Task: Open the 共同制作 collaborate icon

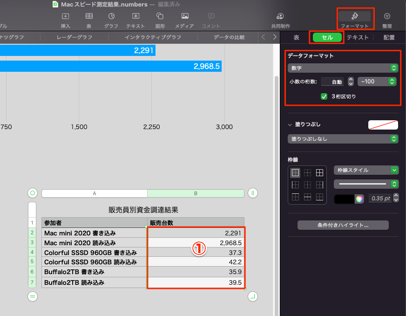Action: tap(280, 16)
